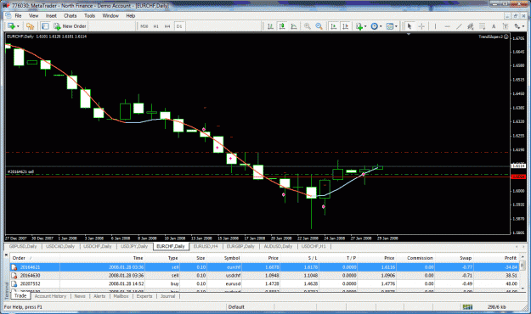Open the Tools menu
The image size is (531, 314).
89,15
